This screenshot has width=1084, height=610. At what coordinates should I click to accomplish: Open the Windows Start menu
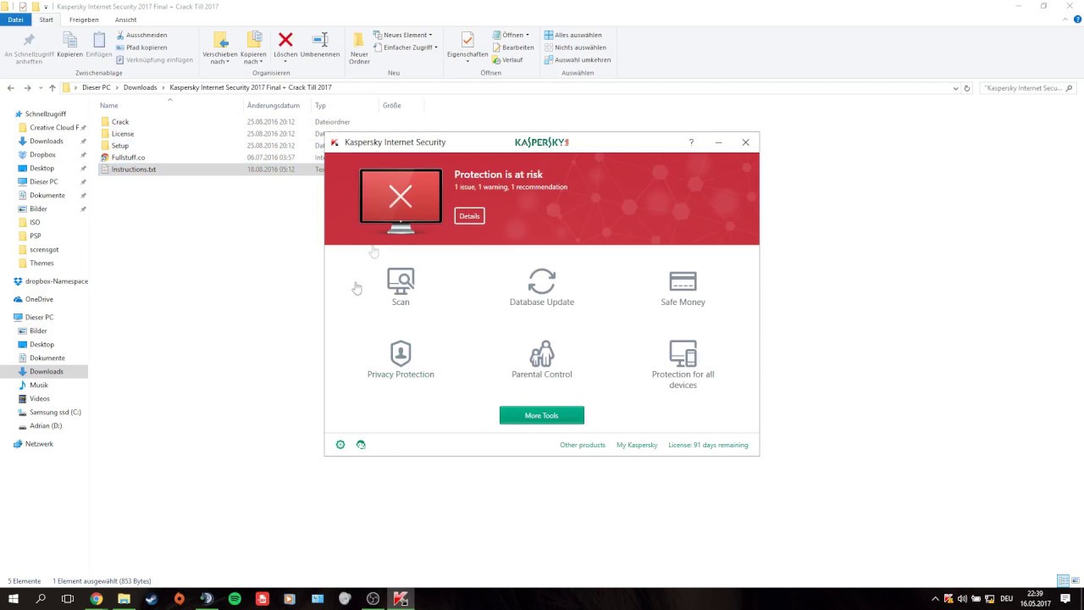pyautogui.click(x=14, y=599)
